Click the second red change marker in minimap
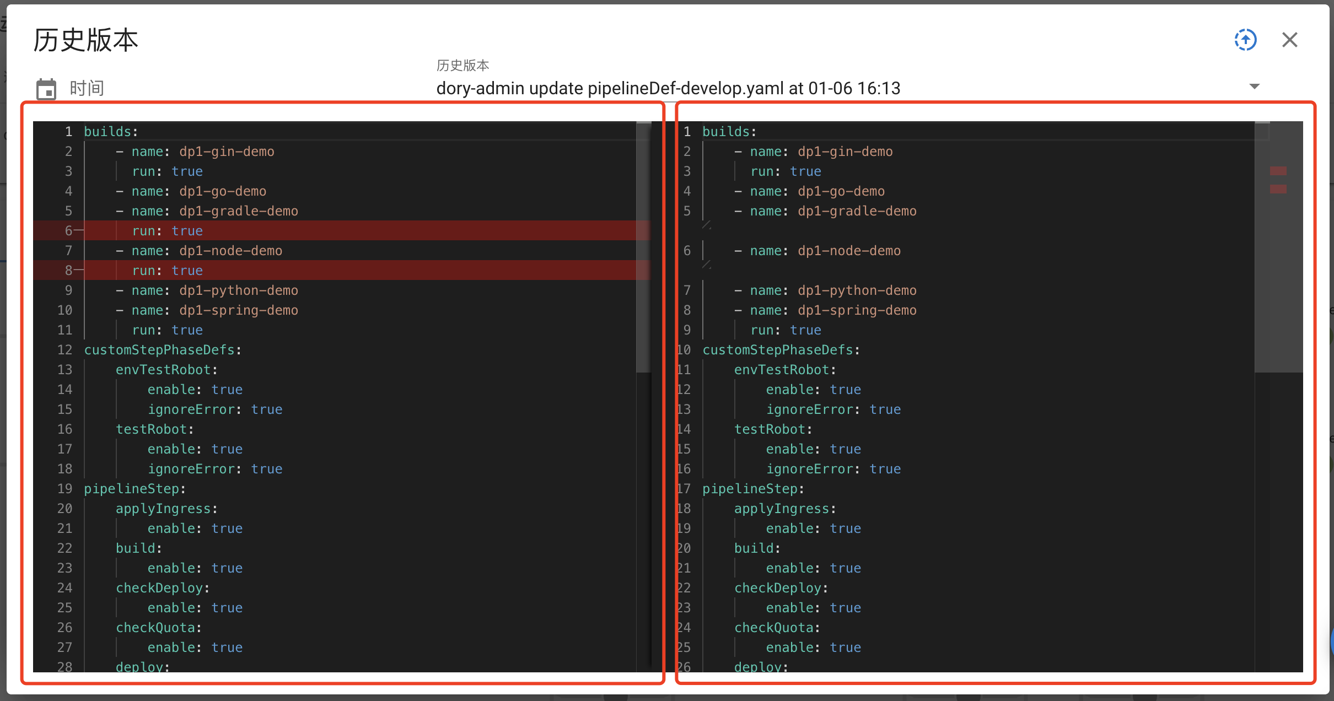This screenshot has height=701, width=1334. pos(1278,190)
